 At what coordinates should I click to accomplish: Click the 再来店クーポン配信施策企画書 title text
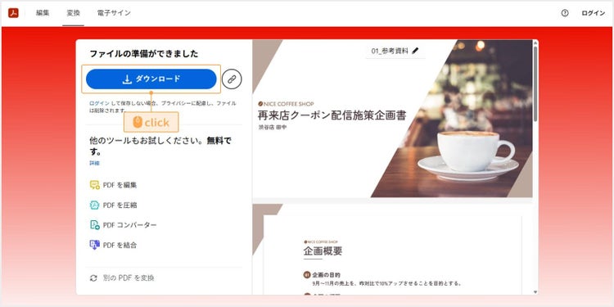[x=332, y=115]
